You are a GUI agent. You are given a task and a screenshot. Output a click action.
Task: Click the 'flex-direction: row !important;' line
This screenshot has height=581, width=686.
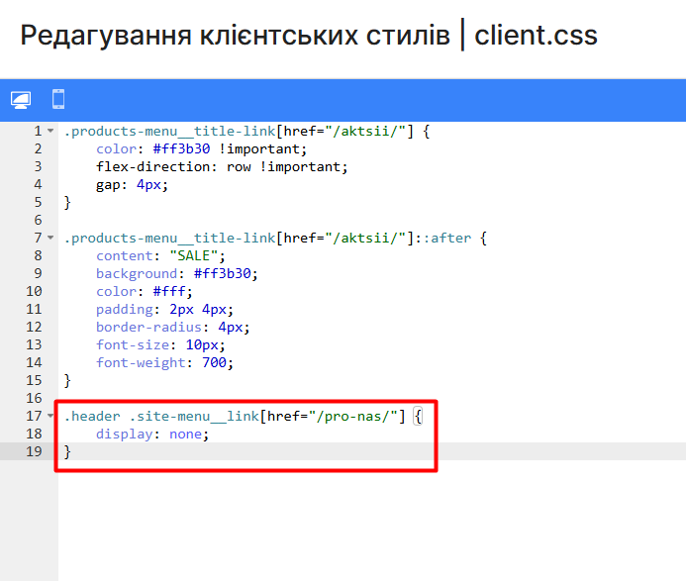pos(222,166)
